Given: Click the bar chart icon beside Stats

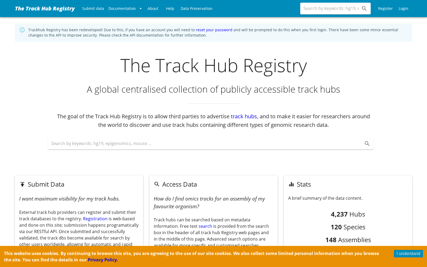Looking at the screenshot, I should 291,184.
